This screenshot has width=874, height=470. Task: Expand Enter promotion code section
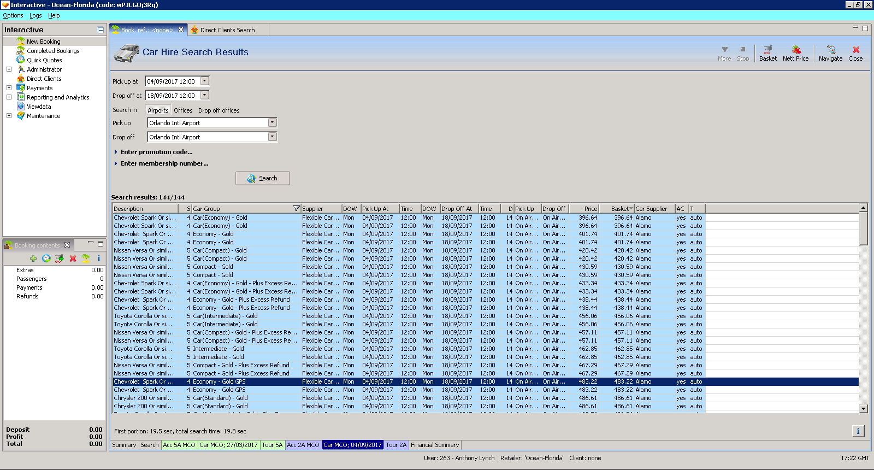156,152
